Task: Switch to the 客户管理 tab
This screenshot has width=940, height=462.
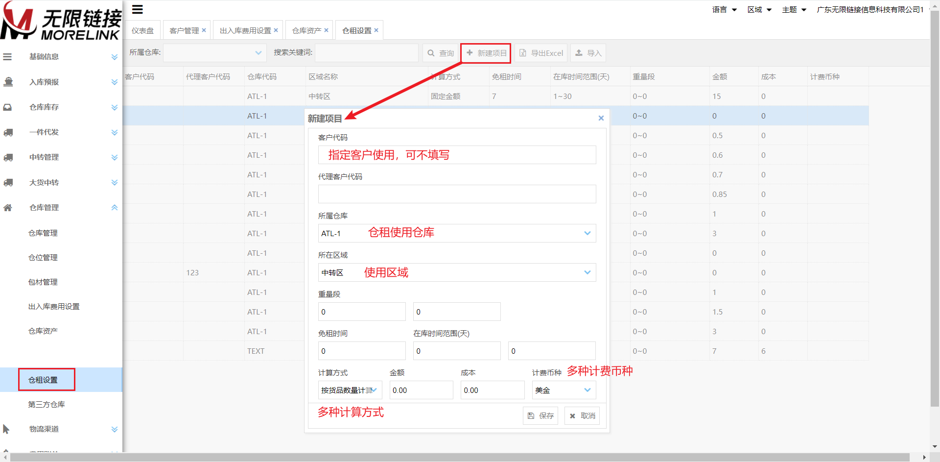Action: (x=184, y=30)
